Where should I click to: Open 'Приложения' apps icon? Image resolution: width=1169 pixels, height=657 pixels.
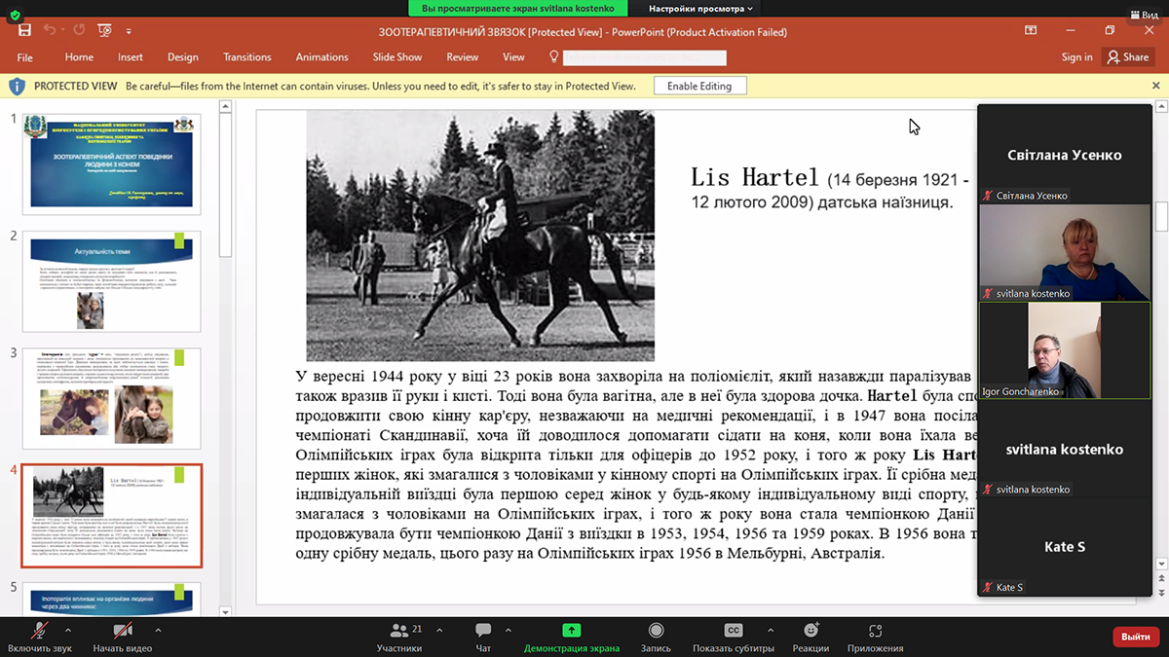pyautogui.click(x=875, y=630)
